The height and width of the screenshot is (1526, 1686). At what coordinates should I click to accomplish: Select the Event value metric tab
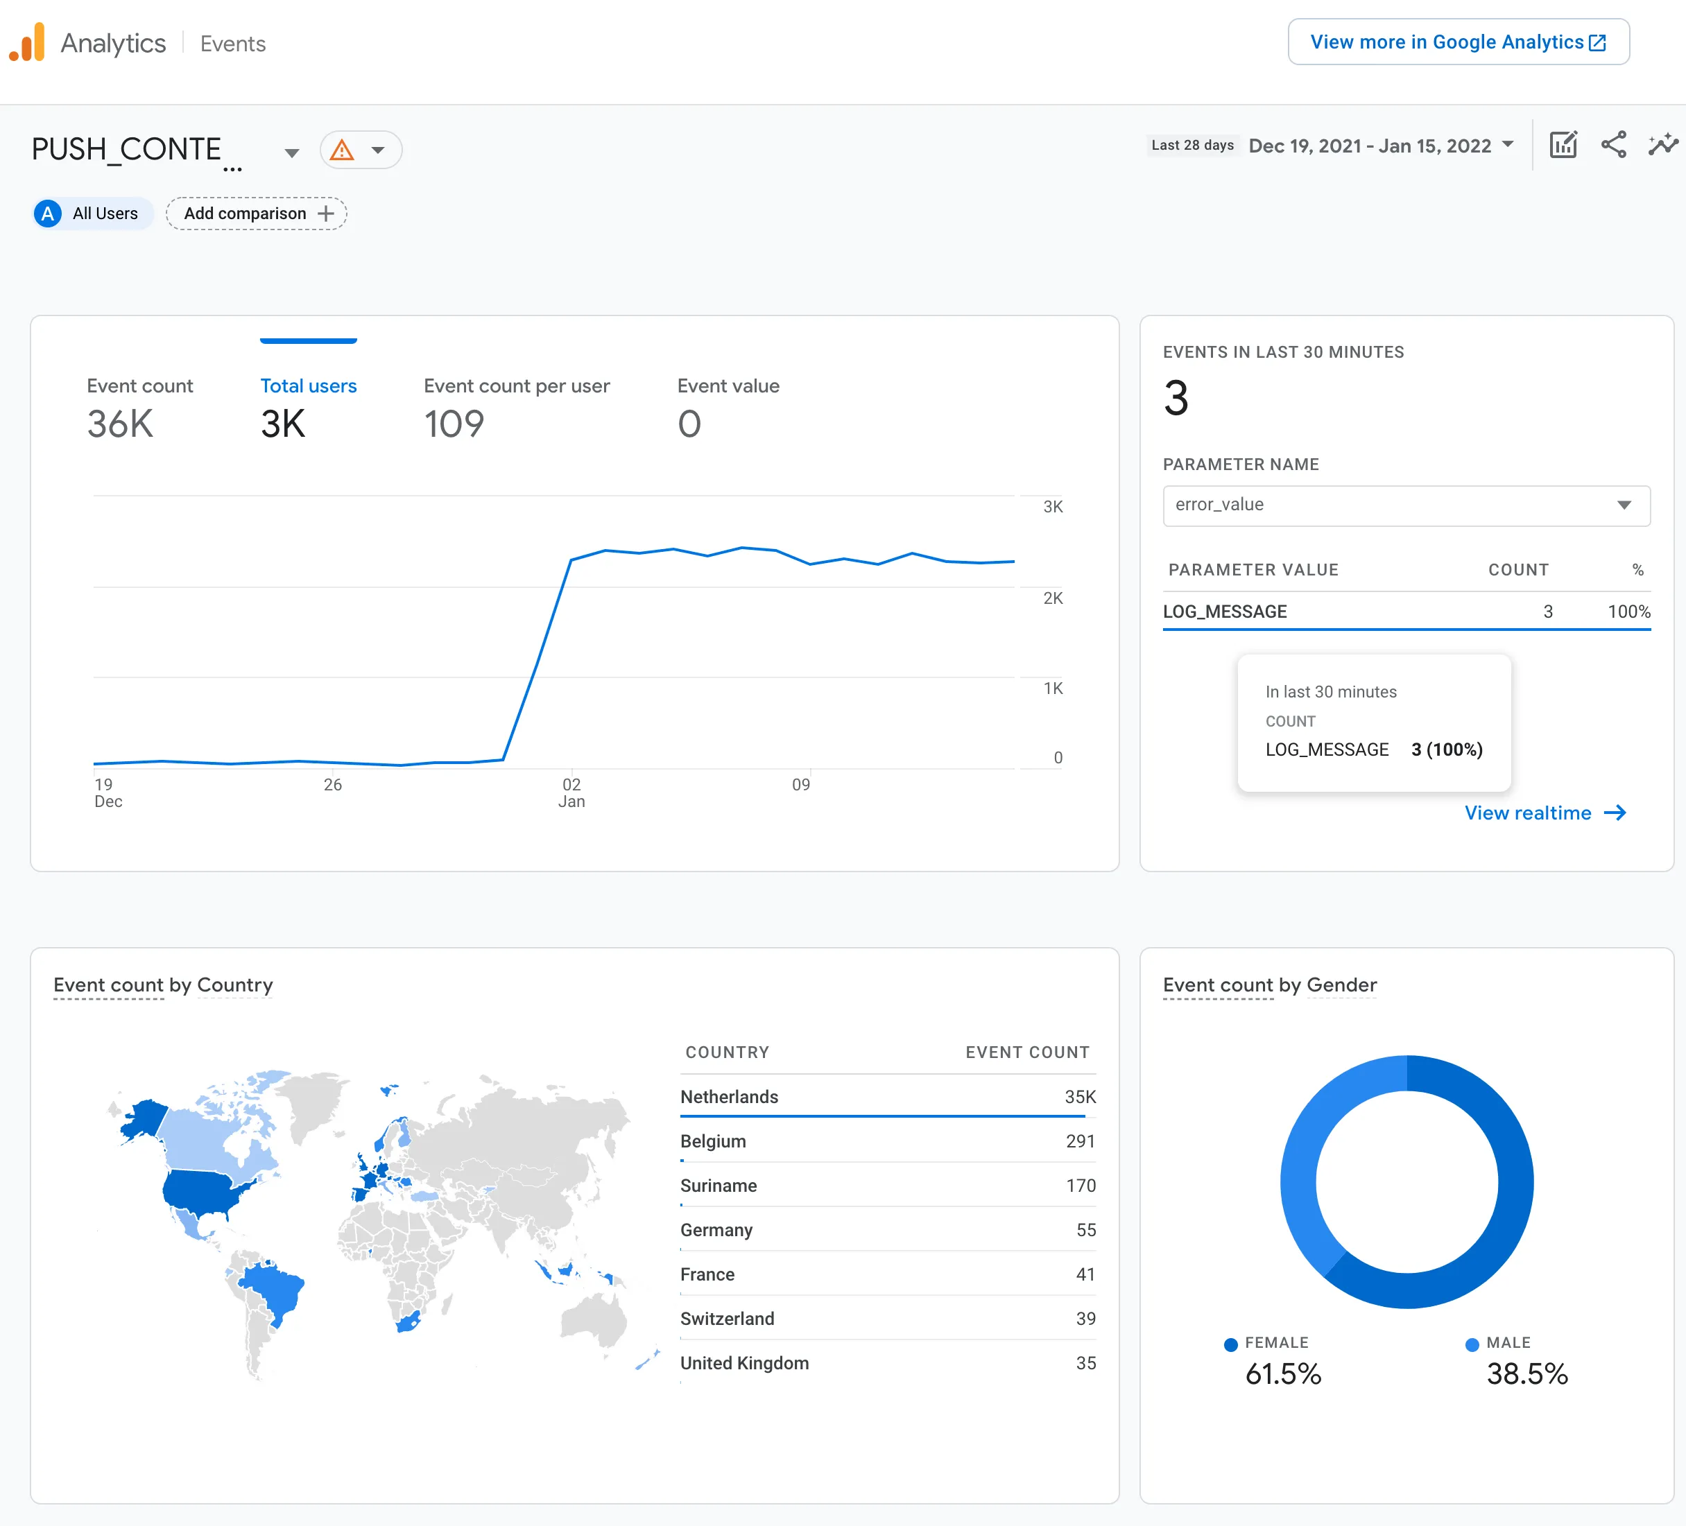pos(728,407)
